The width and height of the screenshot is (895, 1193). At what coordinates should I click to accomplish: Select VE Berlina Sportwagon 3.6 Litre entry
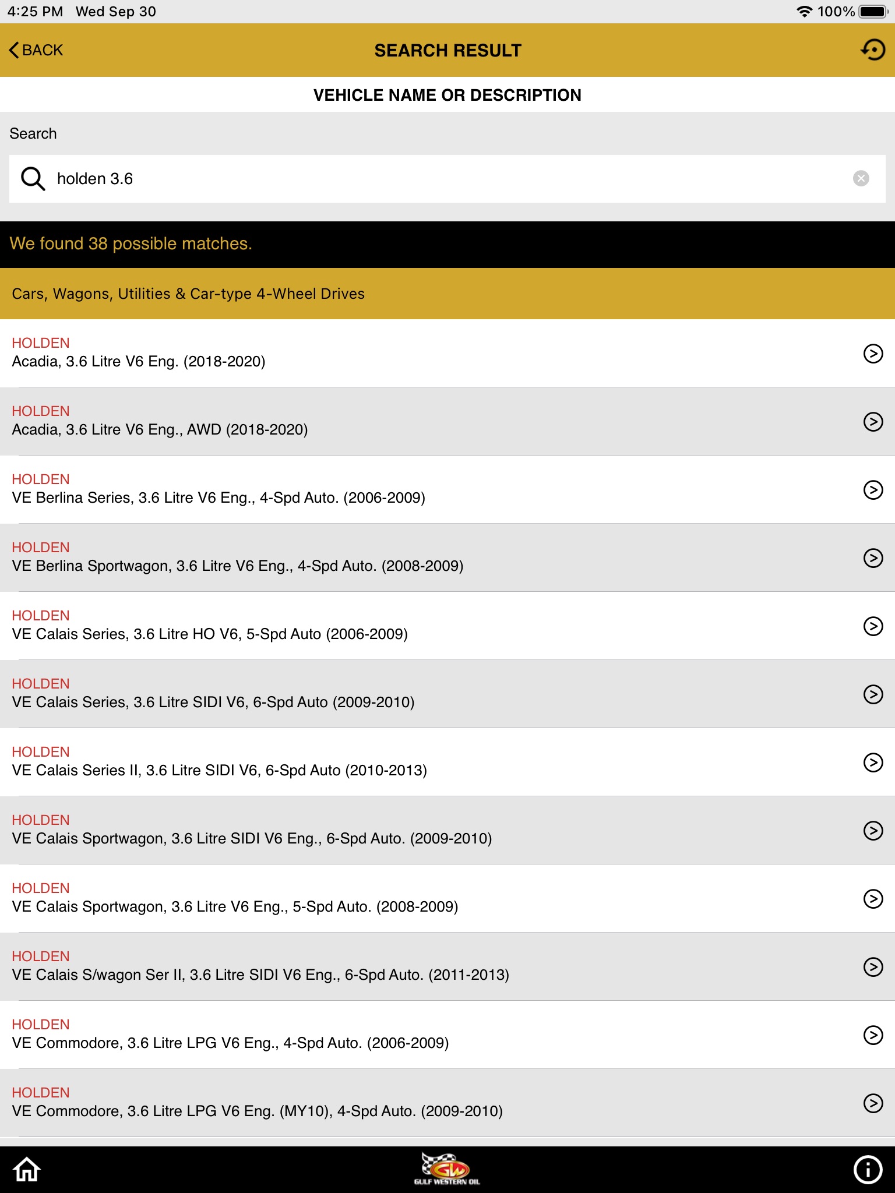coord(447,557)
